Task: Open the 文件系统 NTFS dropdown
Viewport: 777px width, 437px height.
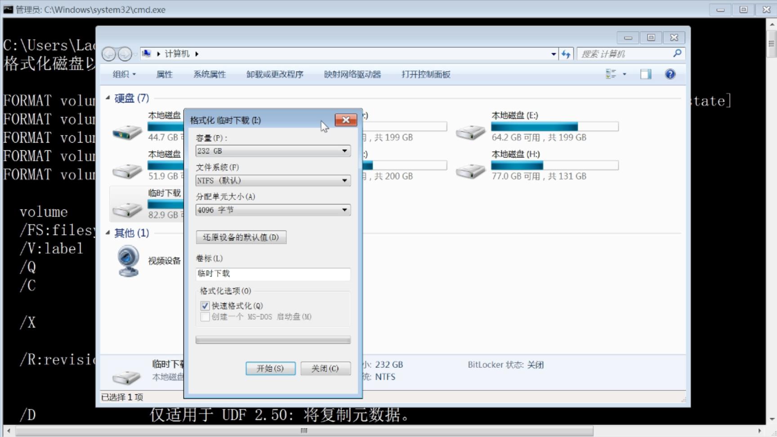Action: tap(344, 180)
